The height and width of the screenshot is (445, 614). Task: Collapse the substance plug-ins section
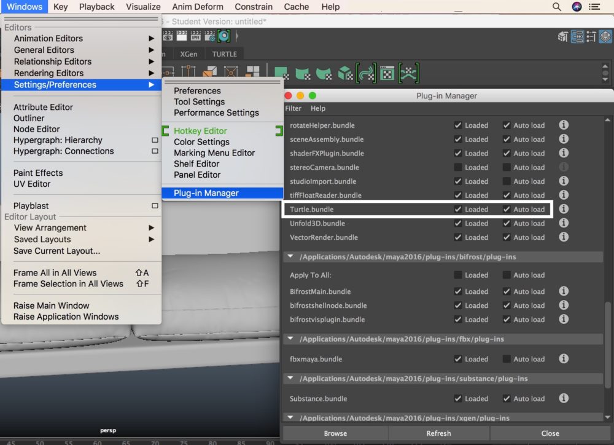290,378
